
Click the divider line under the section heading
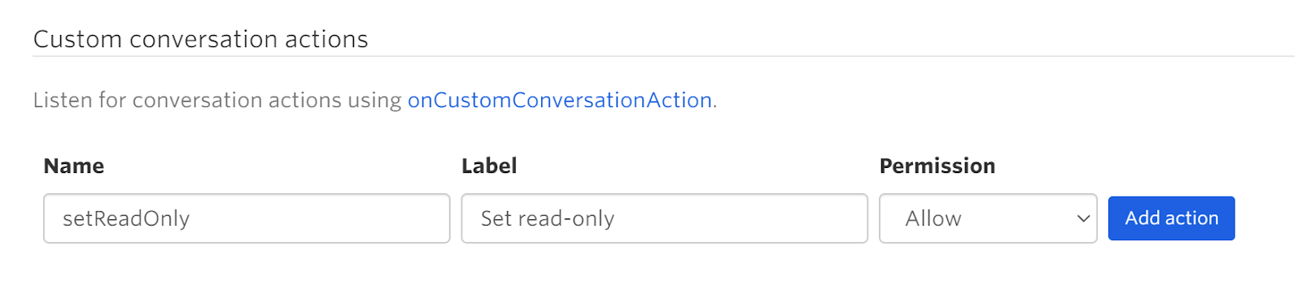(x=663, y=56)
